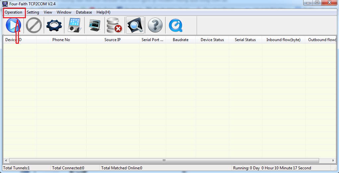Click the application icon in title bar
Viewport: 339px width, 173px height.
click(5, 4)
